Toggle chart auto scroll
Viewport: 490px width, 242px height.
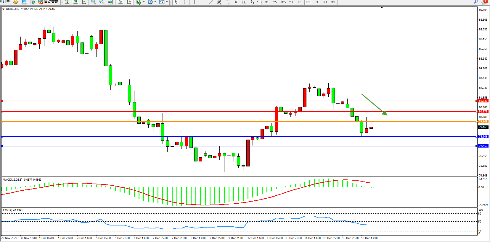coord(121,2)
